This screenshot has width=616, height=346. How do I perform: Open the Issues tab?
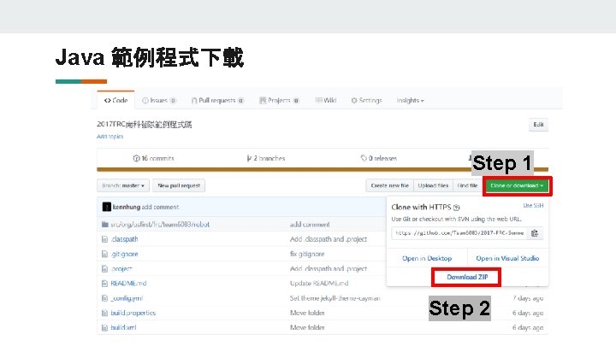pos(159,101)
